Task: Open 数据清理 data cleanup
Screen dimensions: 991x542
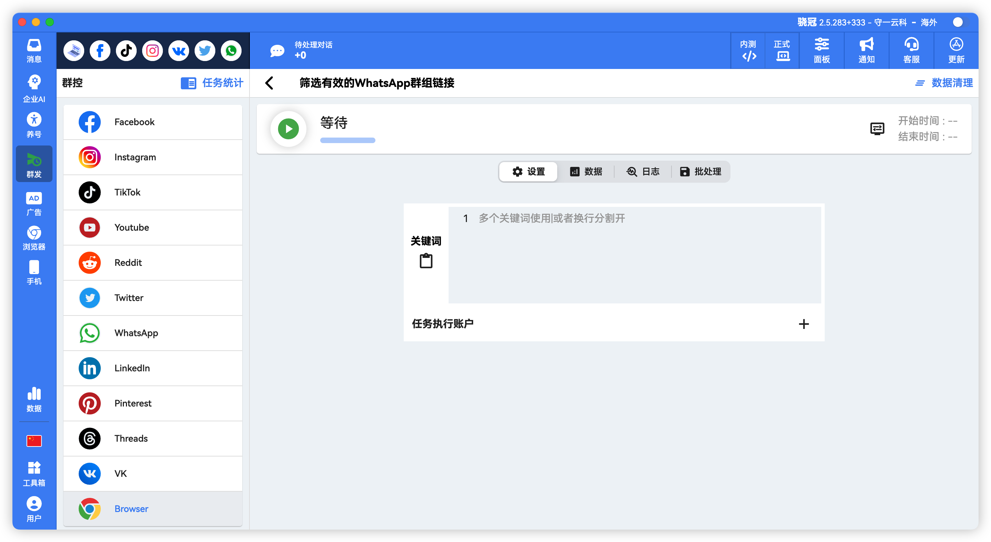Action: pyautogui.click(x=944, y=83)
